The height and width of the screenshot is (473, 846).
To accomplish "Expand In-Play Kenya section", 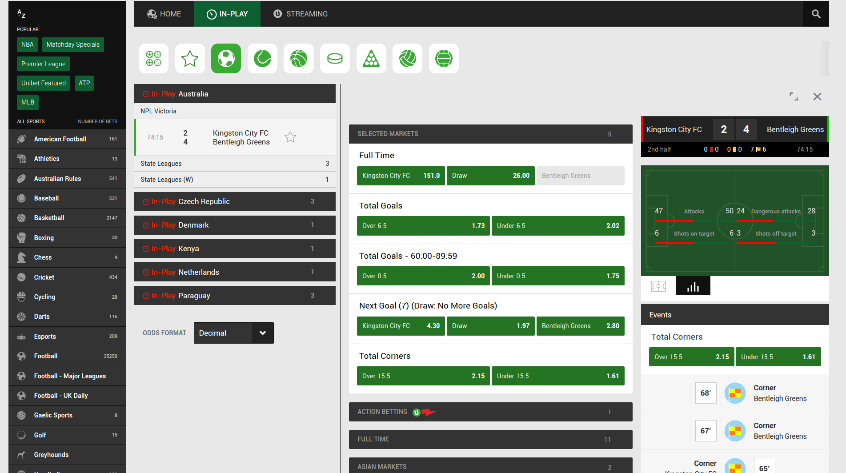I will pyautogui.click(x=235, y=249).
